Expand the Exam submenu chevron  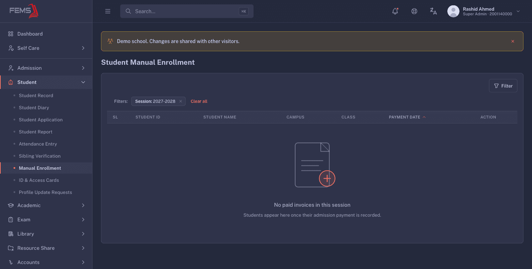click(x=83, y=220)
